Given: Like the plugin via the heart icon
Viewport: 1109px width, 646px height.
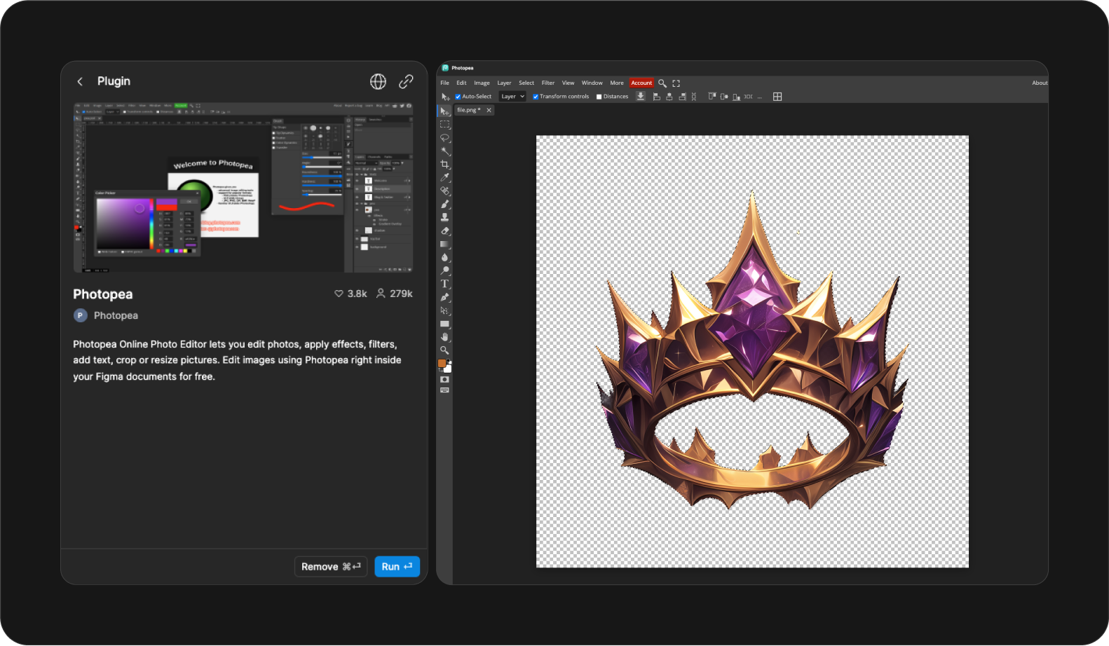Looking at the screenshot, I should pyautogui.click(x=339, y=294).
